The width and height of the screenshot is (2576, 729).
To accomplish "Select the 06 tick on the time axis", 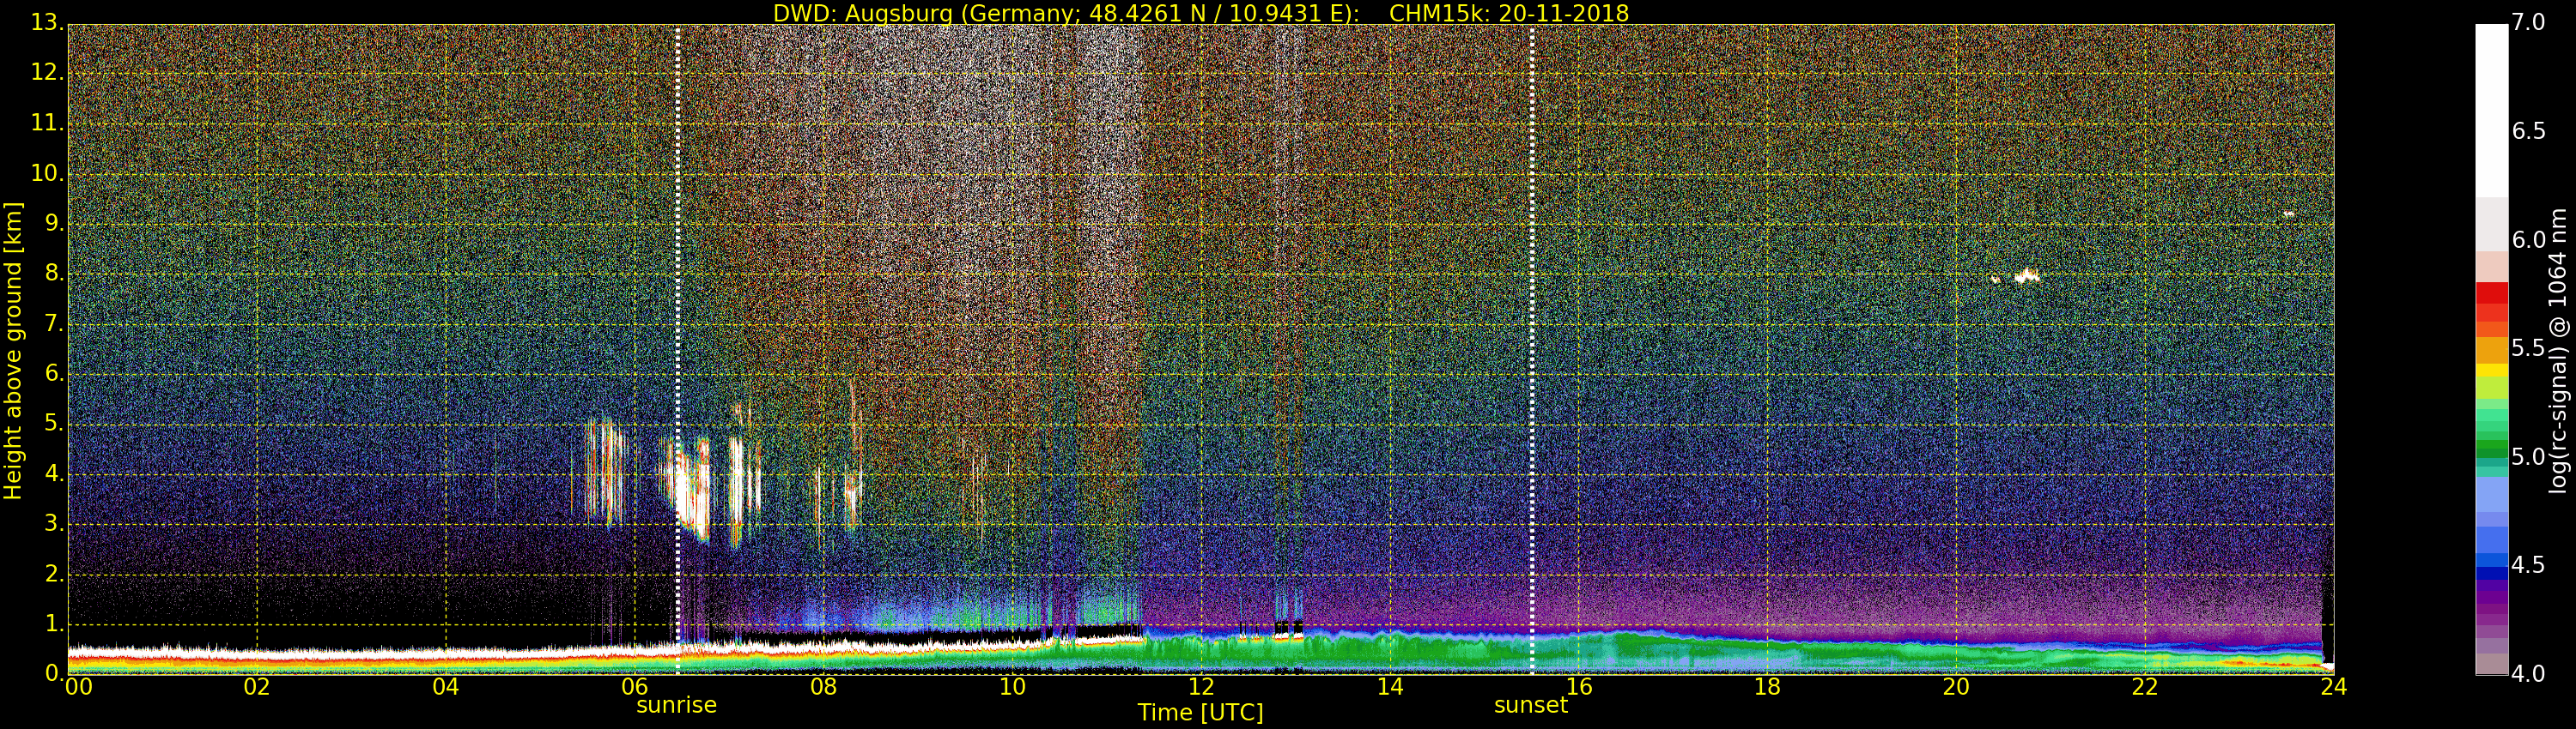I will coord(635,687).
